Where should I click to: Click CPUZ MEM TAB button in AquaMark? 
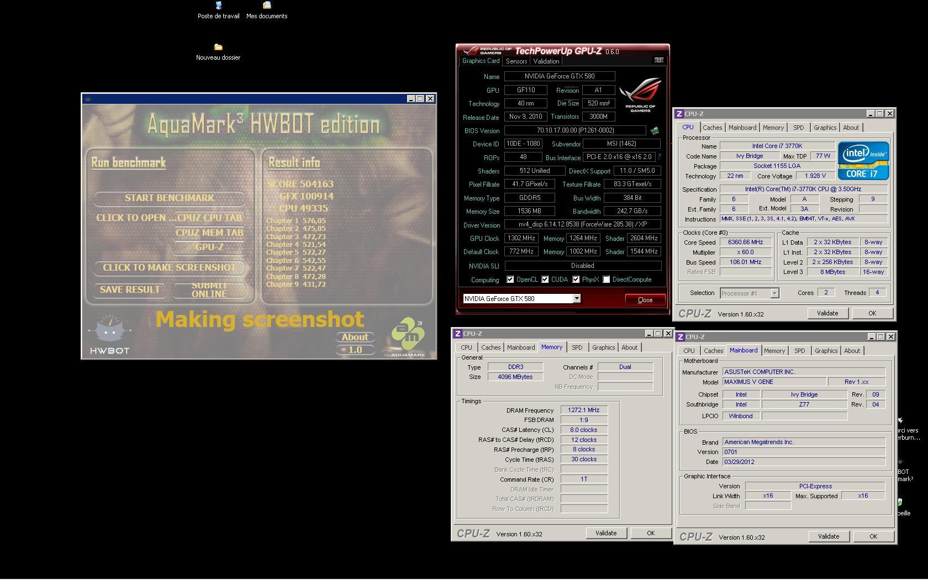pyautogui.click(x=209, y=233)
